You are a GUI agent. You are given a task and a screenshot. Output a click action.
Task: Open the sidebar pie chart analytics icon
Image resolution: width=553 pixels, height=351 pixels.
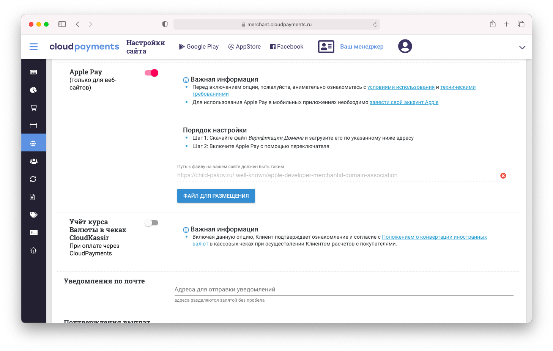(33, 90)
